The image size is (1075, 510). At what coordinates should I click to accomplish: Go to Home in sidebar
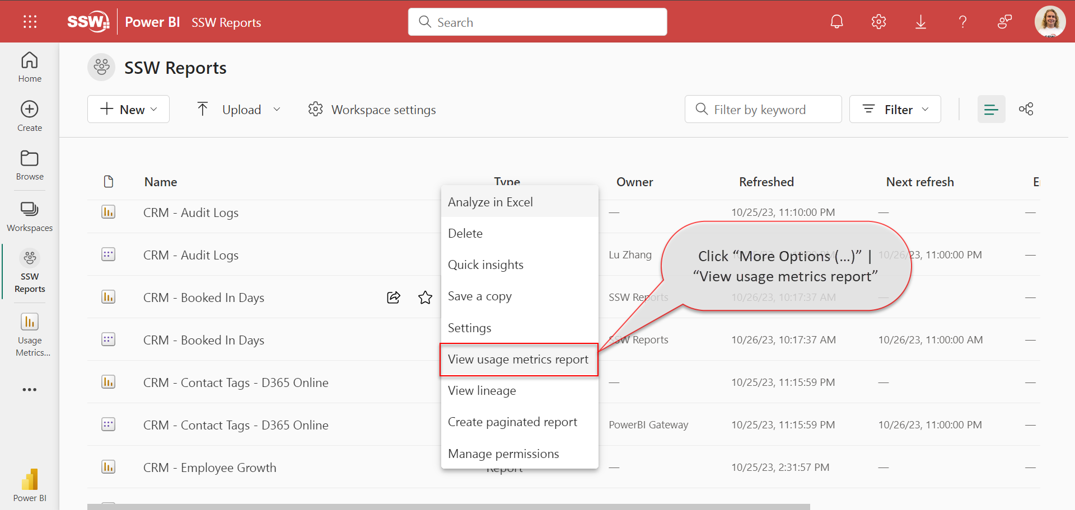pyautogui.click(x=30, y=67)
